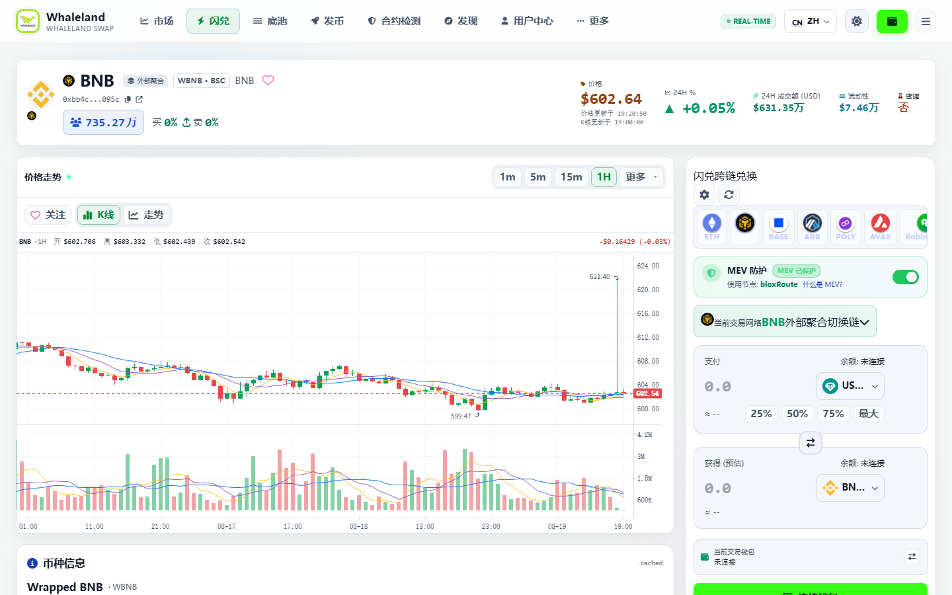952x595 pixels.
Task: Click the 最大 max amount button
Action: [868, 413]
